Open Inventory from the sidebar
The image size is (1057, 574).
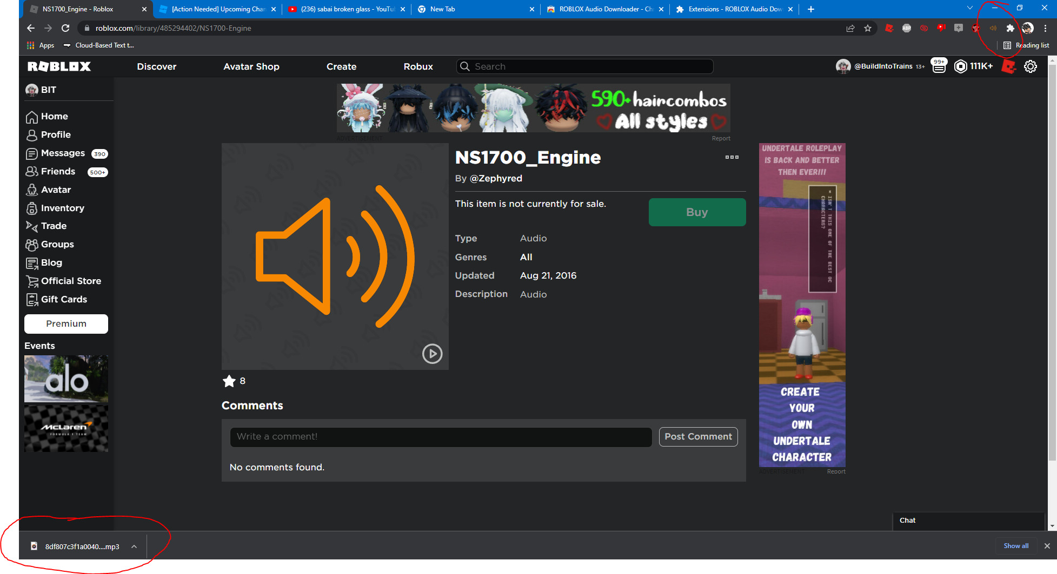[x=62, y=208]
